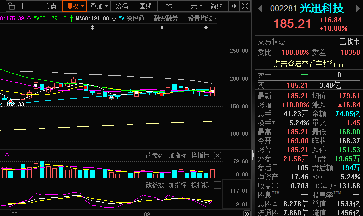Click the MA60:191.80 indicator label

92,19
